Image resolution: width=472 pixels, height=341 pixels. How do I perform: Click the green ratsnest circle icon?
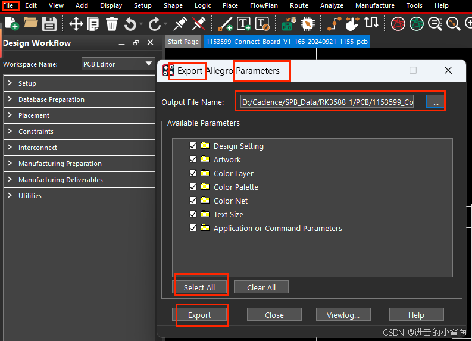pos(416,24)
